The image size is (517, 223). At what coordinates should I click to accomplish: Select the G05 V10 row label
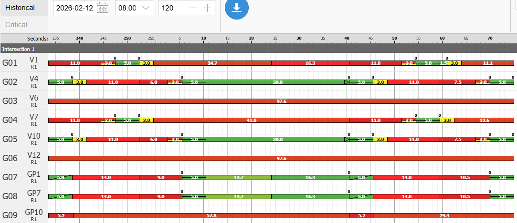pos(24,139)
